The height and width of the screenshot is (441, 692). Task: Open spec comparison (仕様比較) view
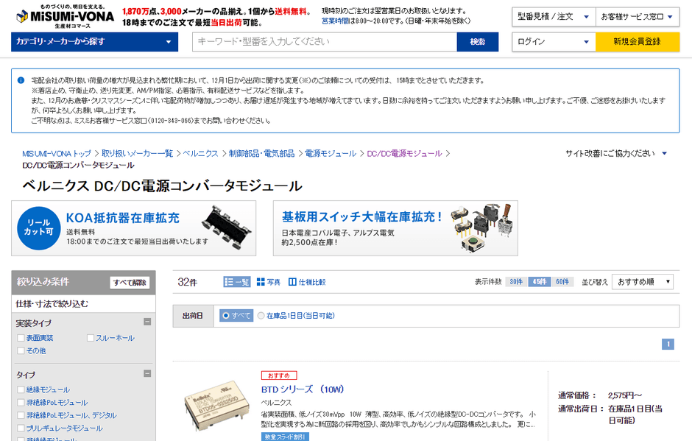click(307, 282)
